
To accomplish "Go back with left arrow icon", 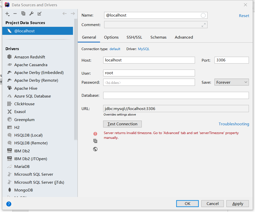I will tap(64, 14).
